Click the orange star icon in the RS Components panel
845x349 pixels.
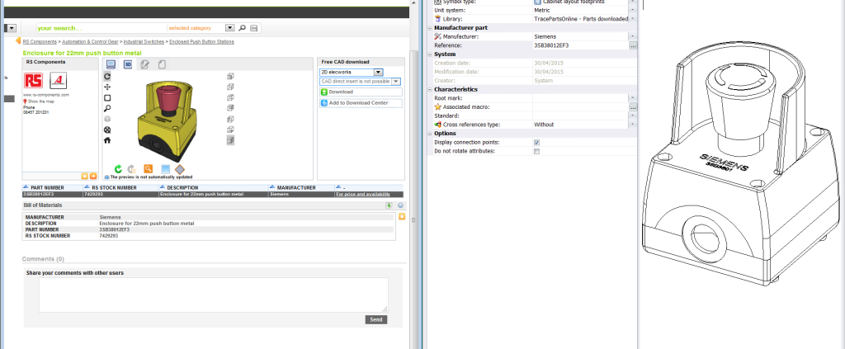click(85, 176)
